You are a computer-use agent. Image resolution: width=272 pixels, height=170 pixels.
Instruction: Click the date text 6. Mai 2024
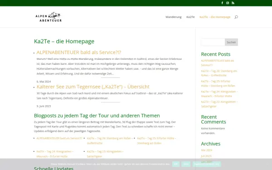click(44, 82)
